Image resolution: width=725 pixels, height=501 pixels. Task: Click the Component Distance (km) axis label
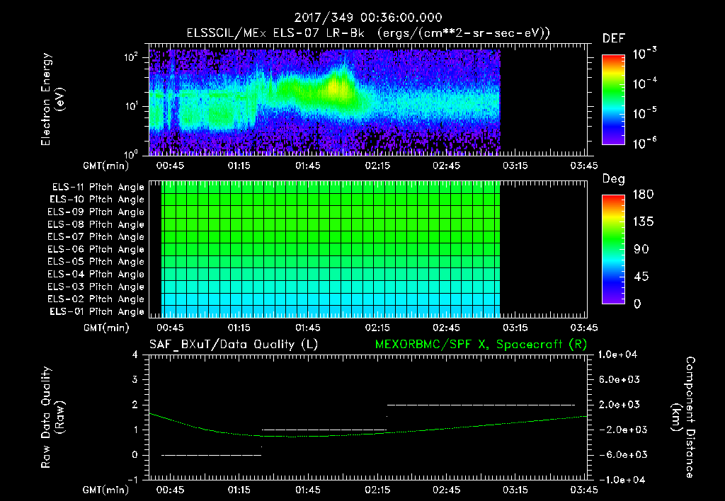tap(683, 417)
